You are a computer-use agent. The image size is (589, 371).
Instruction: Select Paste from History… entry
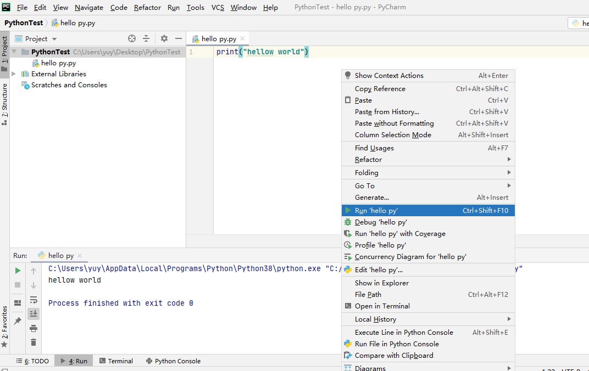428,112
